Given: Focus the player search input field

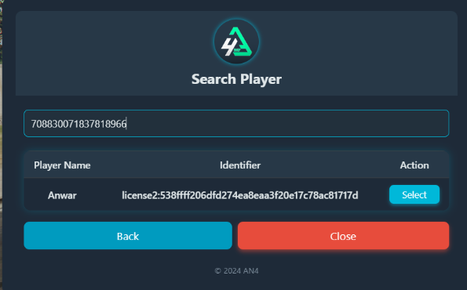Looking at the screenshot, I should click(x=236, y=123).
